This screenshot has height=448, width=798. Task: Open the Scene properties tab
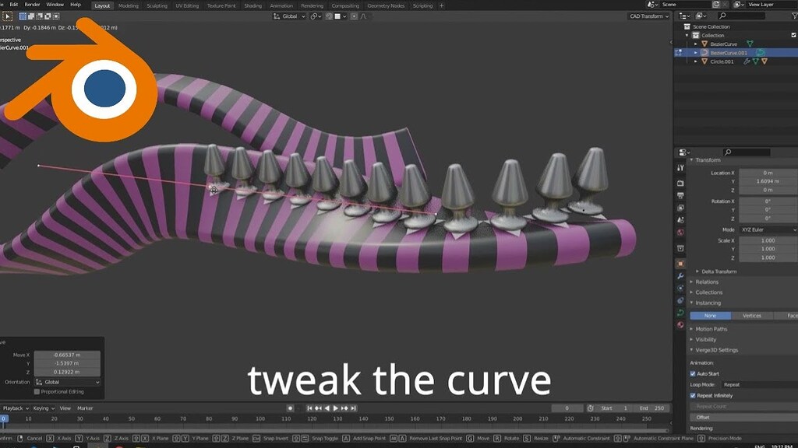[x=680, y=220]
